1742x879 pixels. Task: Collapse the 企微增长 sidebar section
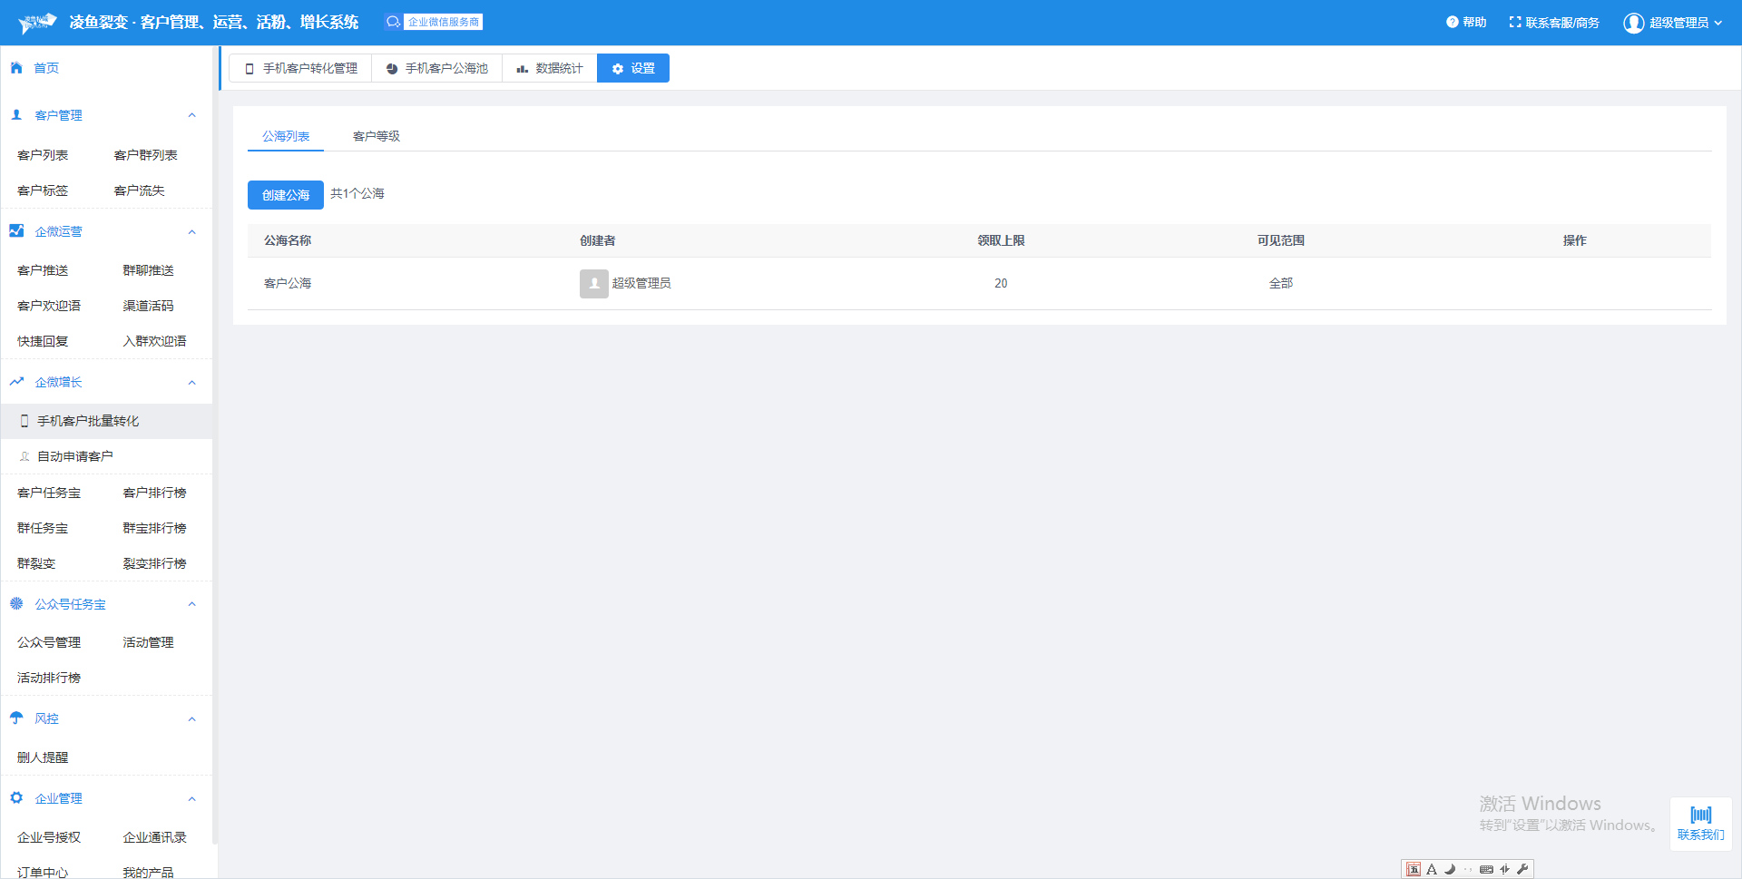coord(191,383)
